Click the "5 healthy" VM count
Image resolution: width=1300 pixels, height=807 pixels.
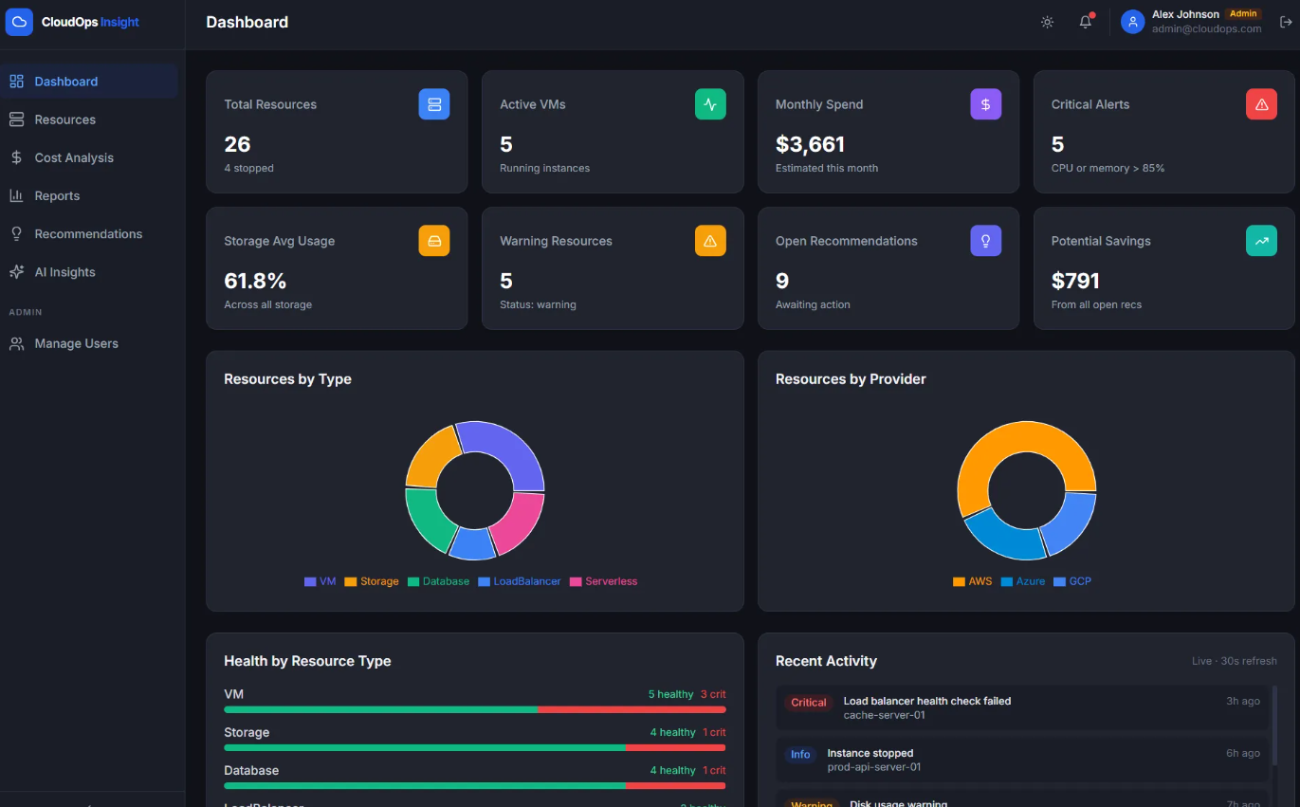tap(671, 694)
